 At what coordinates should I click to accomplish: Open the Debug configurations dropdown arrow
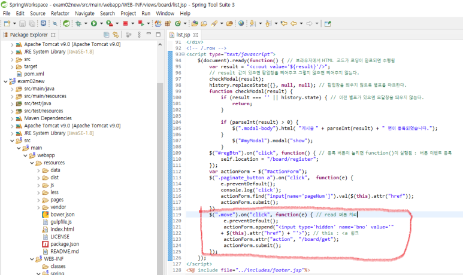click(86, 23)
